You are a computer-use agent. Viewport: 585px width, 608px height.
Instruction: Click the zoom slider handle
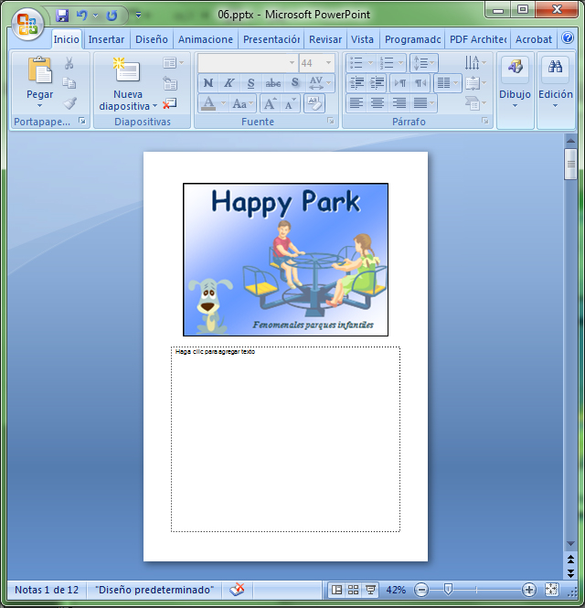(448, 590)
